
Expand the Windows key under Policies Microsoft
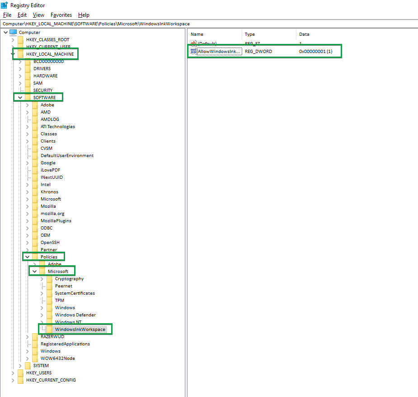[41, 307]
